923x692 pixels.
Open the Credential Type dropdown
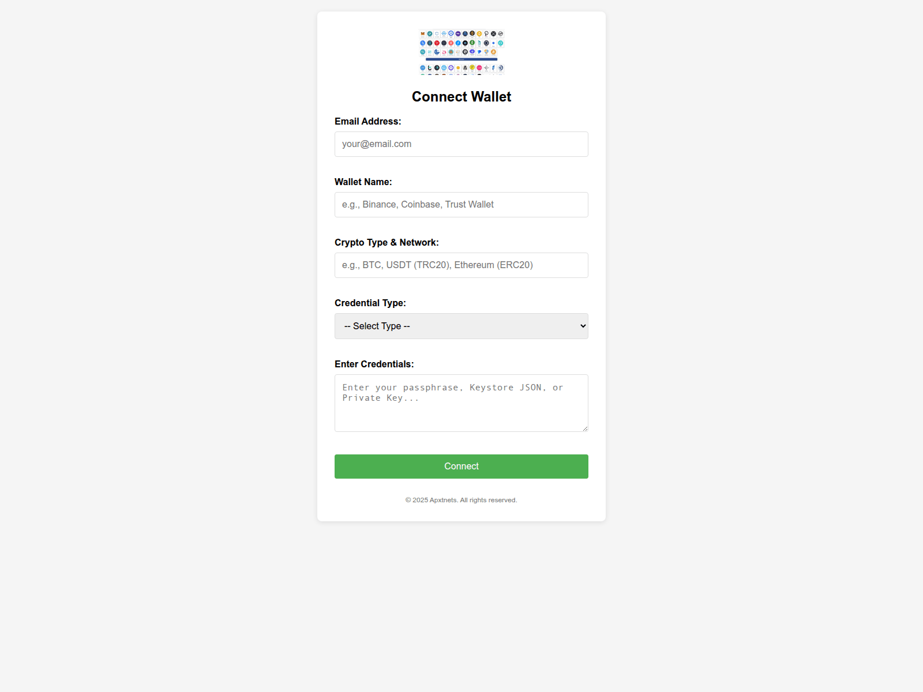click(461, 326)
